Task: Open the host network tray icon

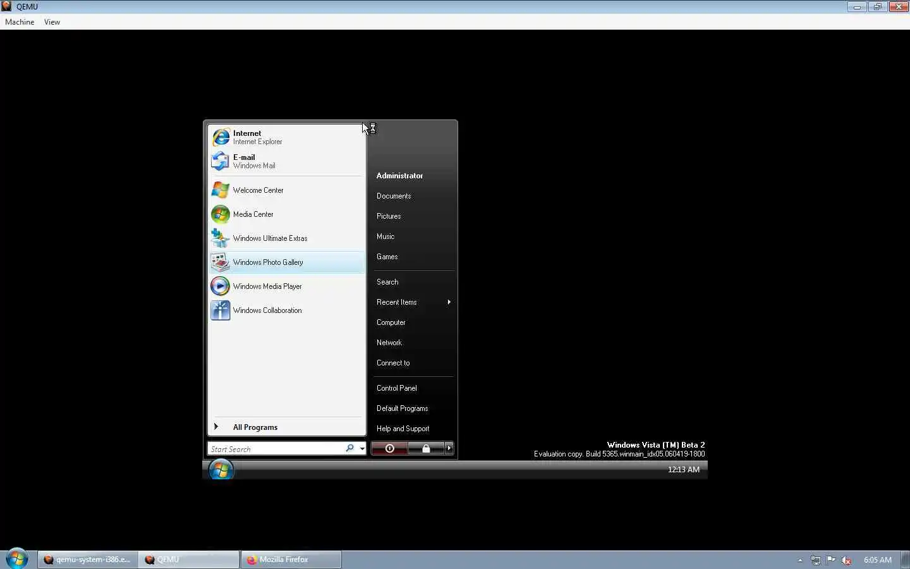Action: click(816, 560)
